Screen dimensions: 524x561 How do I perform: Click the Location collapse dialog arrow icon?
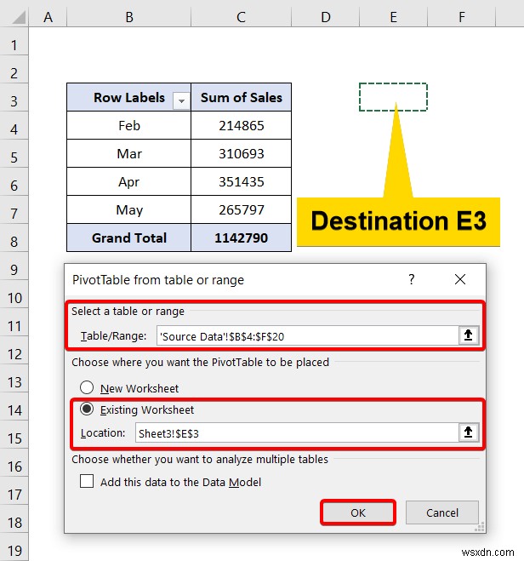click(468, 432)
